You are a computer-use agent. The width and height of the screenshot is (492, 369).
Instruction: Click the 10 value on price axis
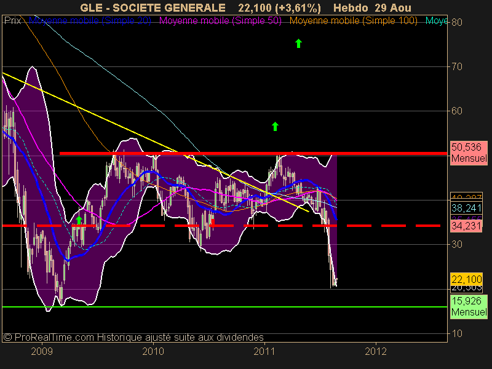(456, 333)
